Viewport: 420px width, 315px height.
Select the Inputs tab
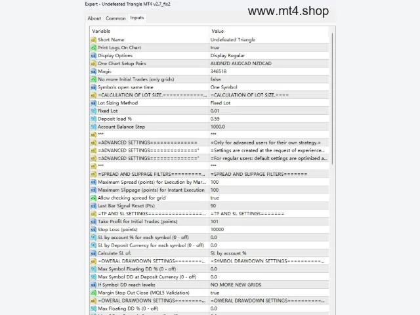pyautogui.click(x=137, y=18)
